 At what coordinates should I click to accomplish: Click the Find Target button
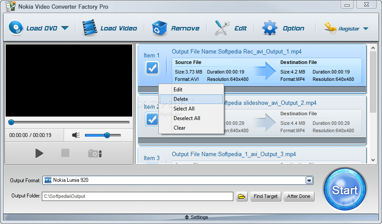[x=266, y=196]
